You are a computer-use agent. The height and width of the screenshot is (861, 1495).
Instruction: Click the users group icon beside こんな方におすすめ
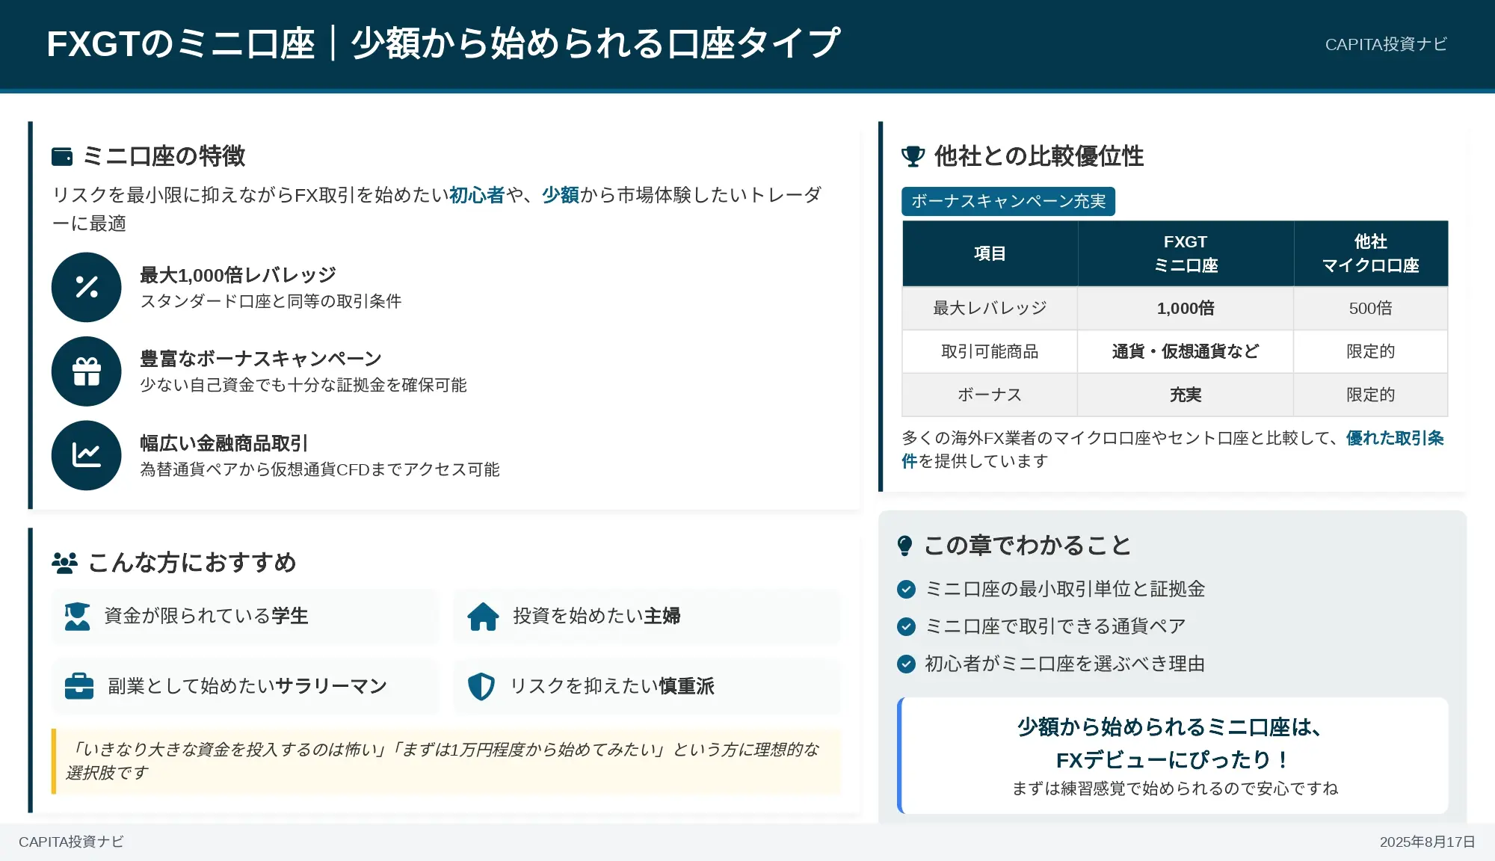click(65, 563)
